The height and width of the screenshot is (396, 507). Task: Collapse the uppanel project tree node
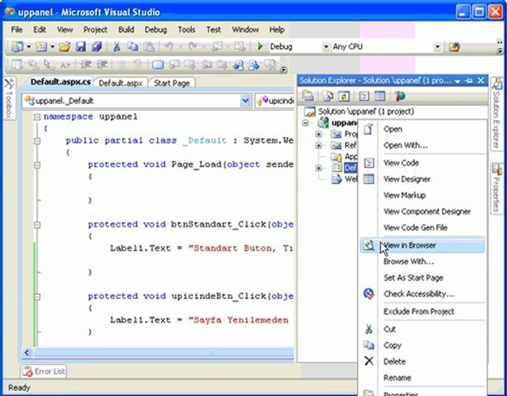click(305, 123)
